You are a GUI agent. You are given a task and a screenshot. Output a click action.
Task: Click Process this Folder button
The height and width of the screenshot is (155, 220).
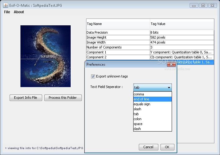(x=63, y=98)
